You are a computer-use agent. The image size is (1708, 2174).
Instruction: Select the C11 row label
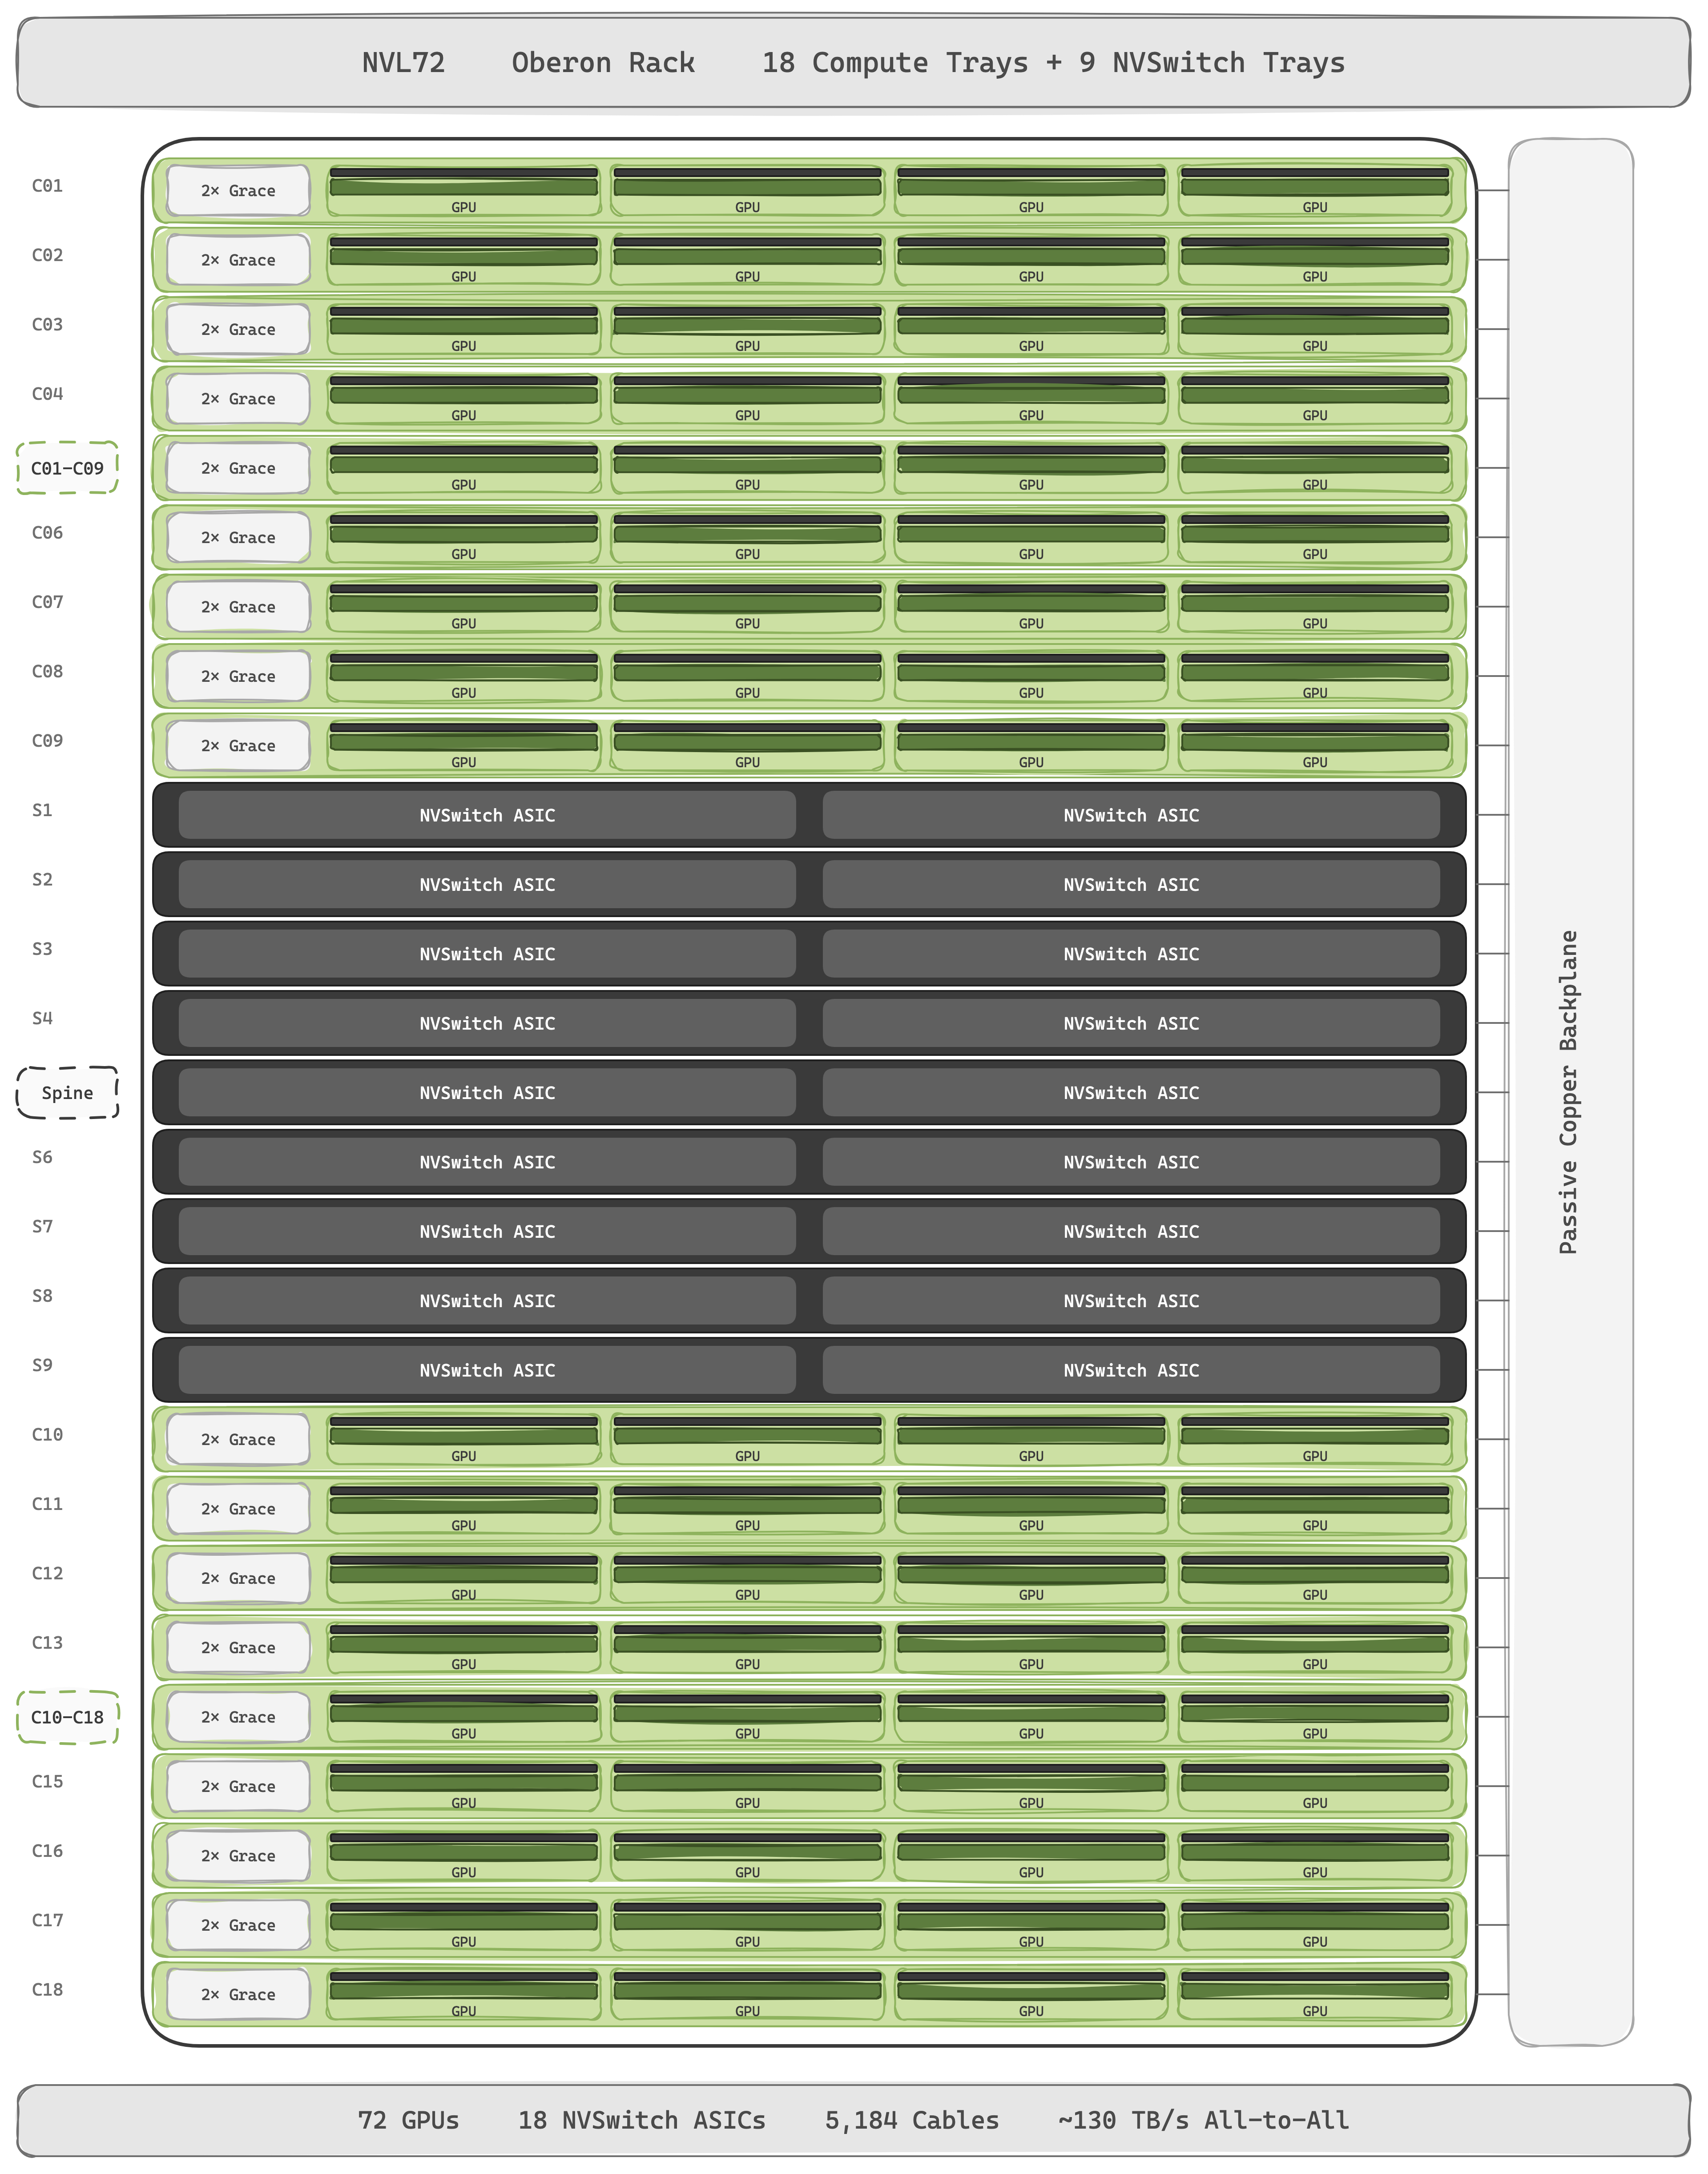click(47, 1504)
